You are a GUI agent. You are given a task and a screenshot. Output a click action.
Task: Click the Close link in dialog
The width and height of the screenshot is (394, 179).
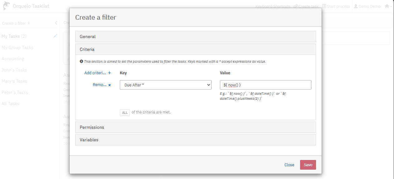pyautogui.click(x=289, y=165)
